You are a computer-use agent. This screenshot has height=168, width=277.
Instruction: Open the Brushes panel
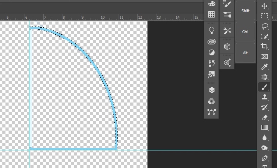coord(227,15)
